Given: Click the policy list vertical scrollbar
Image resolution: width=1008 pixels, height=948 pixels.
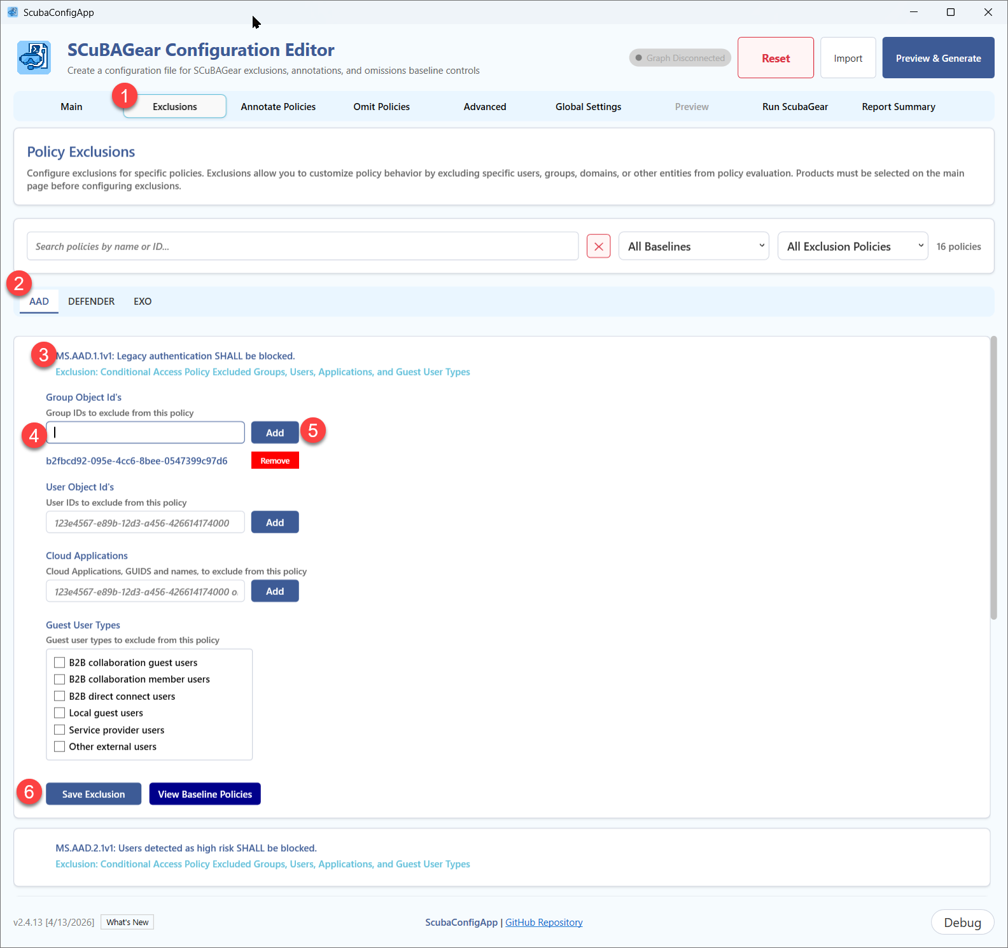Looking at the screenshot, I should pos(993,478).
